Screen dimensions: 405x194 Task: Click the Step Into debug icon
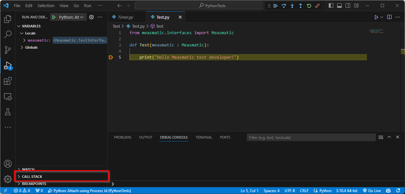coord(292,6)
